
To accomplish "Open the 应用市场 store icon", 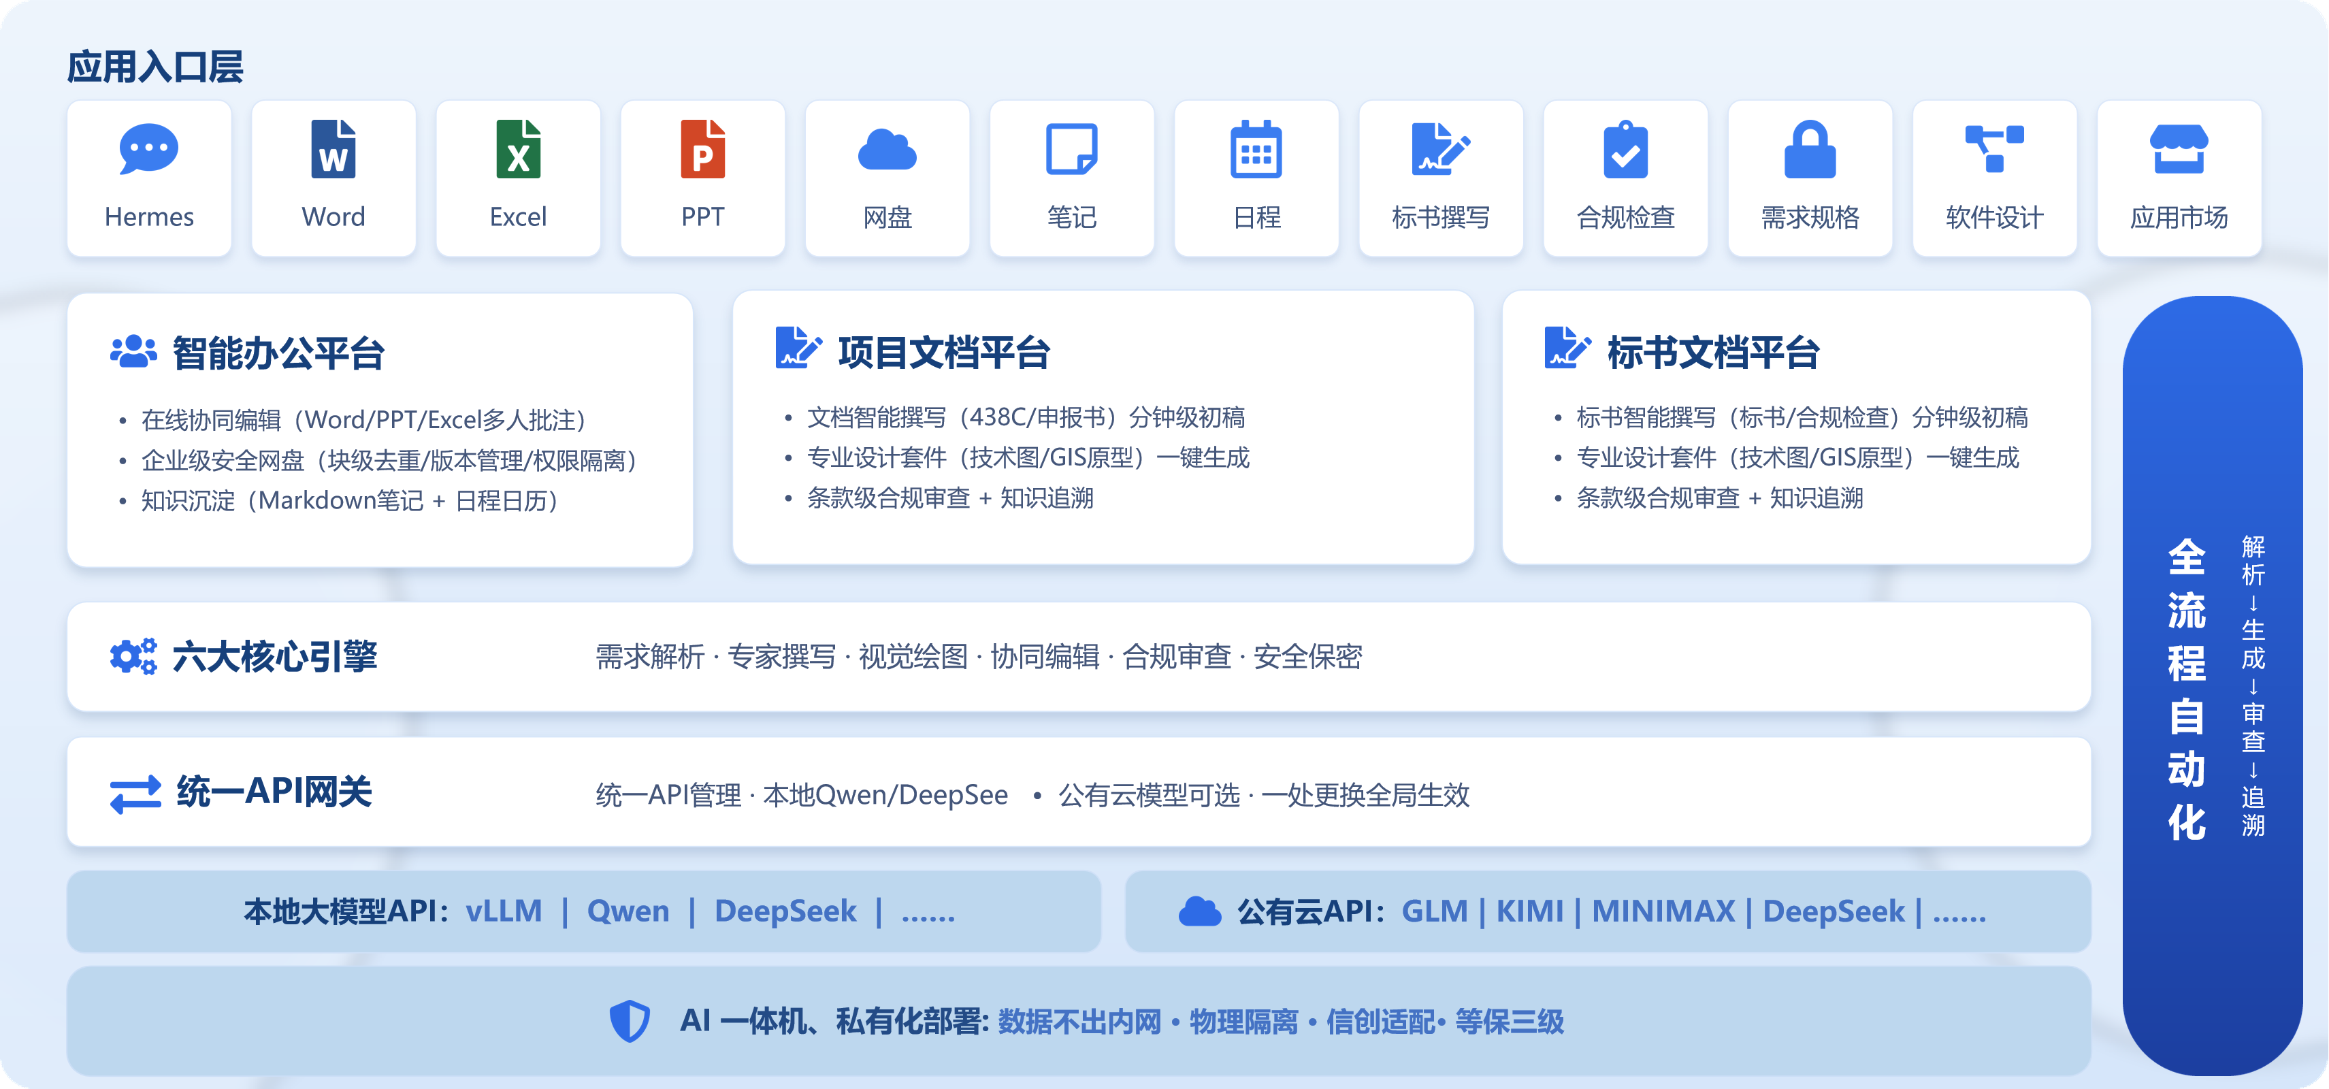I will pos(2179,149).
